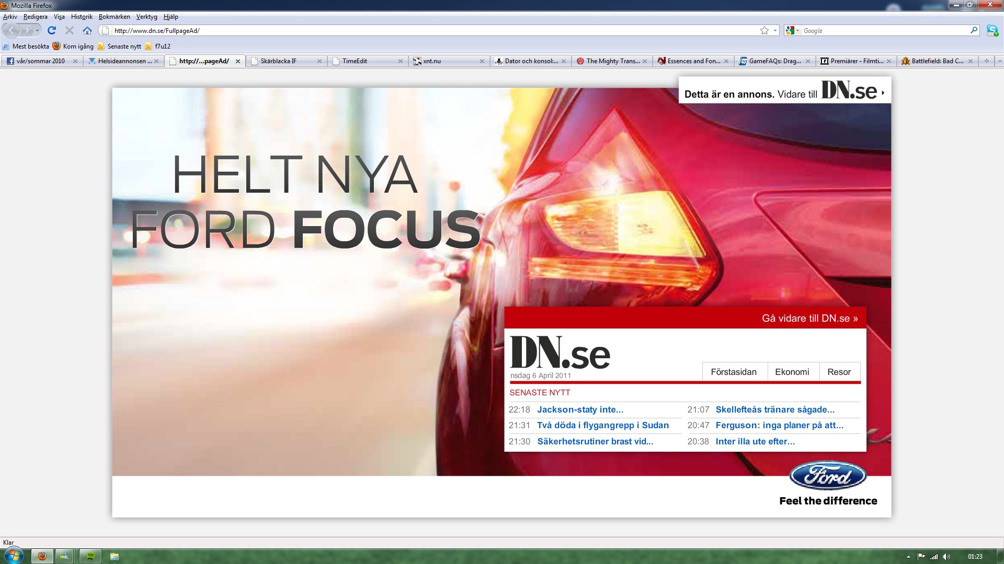Open headline Skellefteås tränare sågade...
Image resolution: width=1004 pixels, height=564 pixels.
pyautogui.click(x=775, y=410)
